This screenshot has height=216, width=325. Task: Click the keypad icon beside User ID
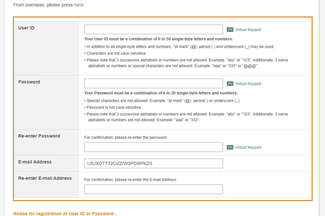(x=230, y=30)
